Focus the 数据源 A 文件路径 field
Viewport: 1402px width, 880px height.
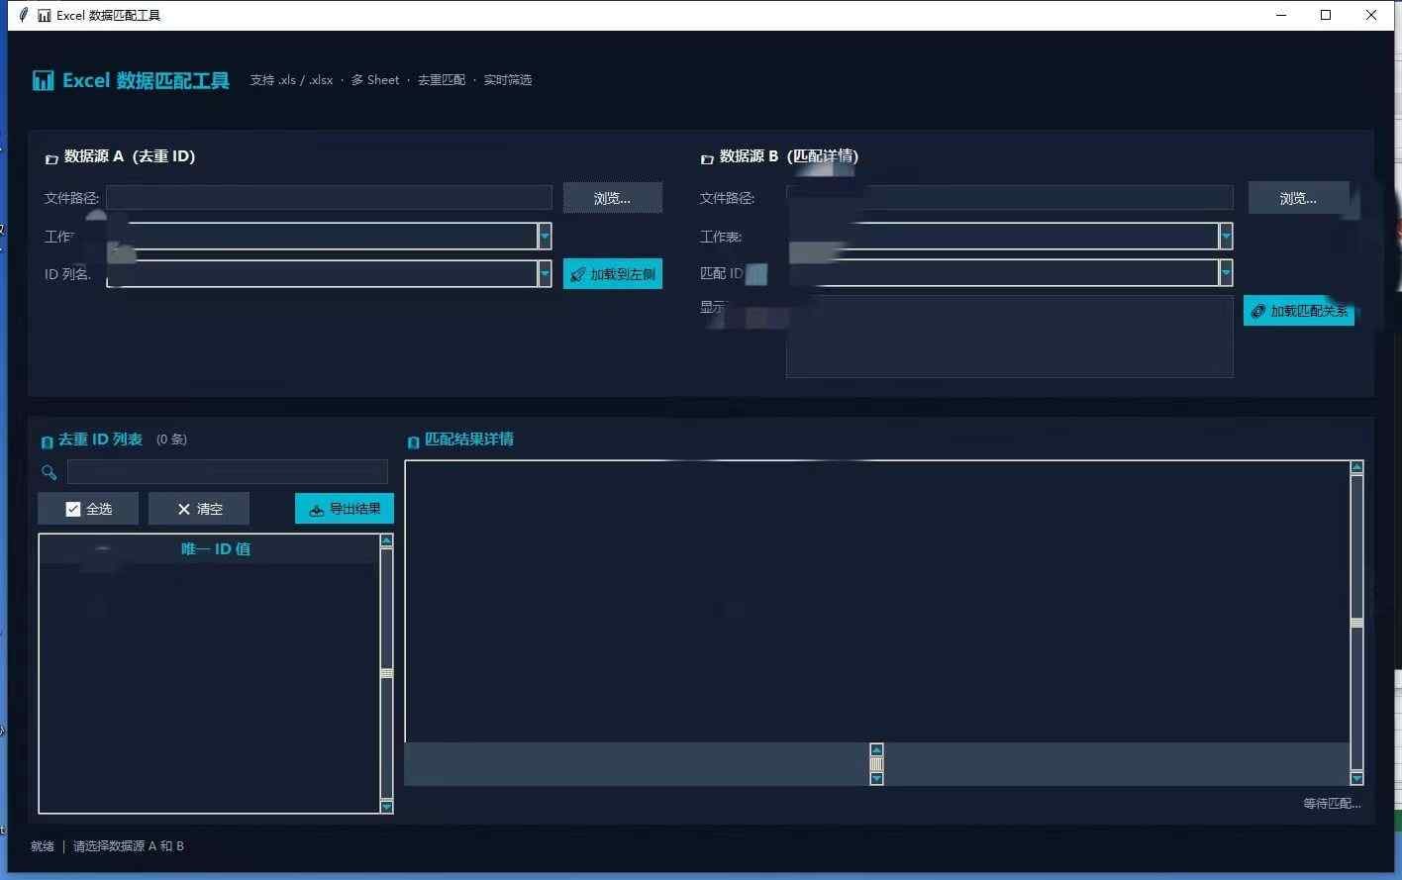tap(330, 198)
